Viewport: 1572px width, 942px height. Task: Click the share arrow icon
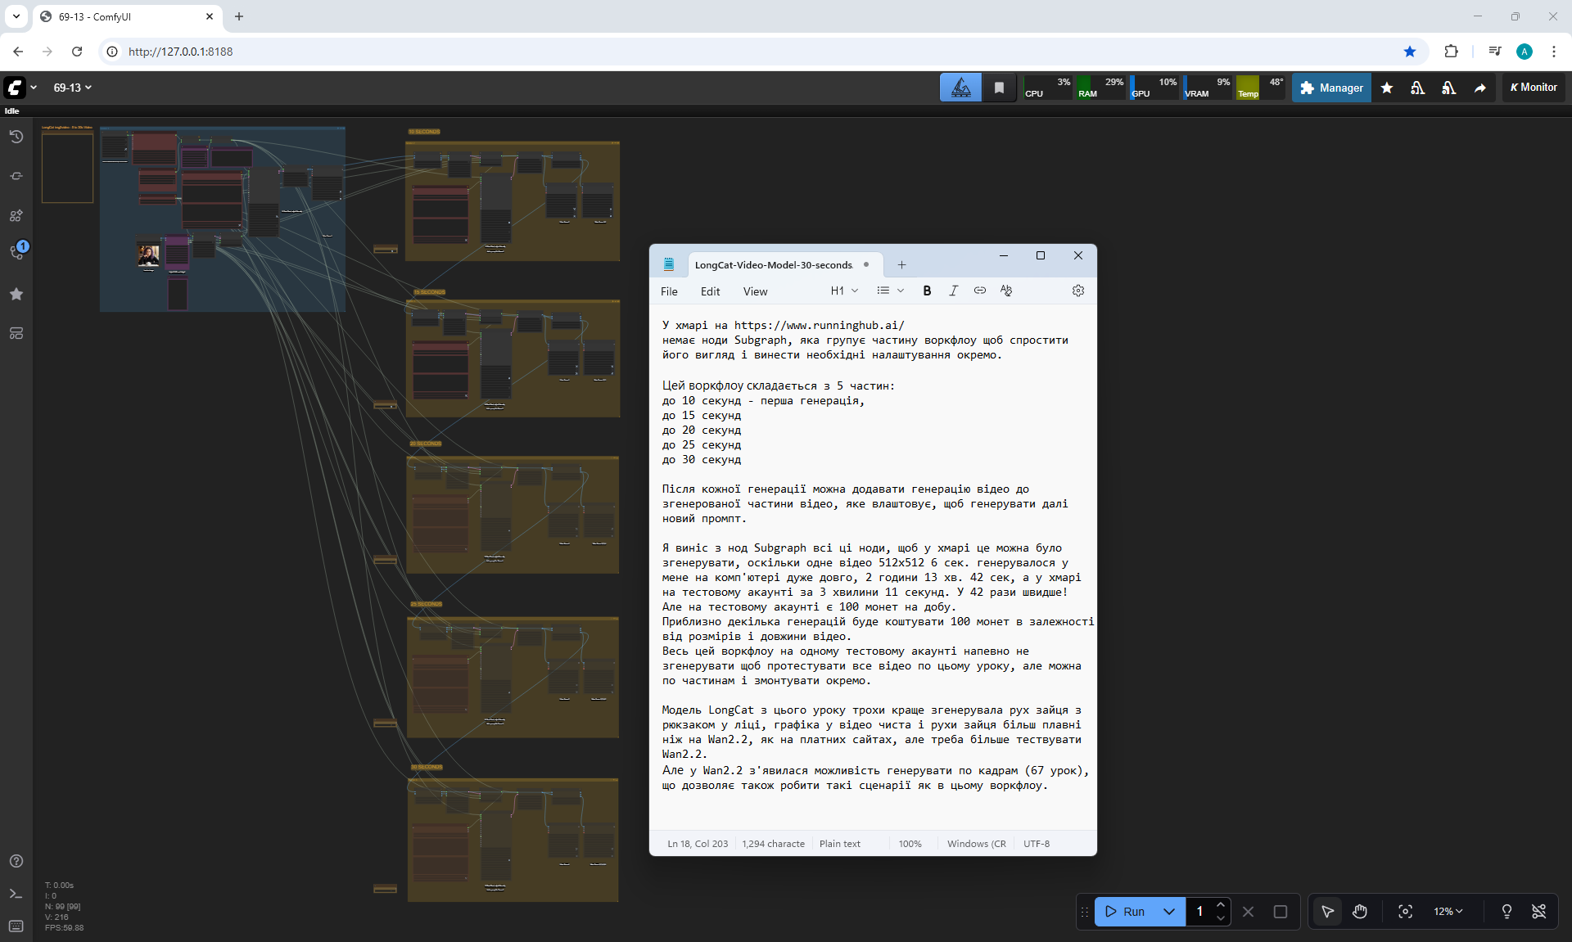click(x=1479, y=88)
